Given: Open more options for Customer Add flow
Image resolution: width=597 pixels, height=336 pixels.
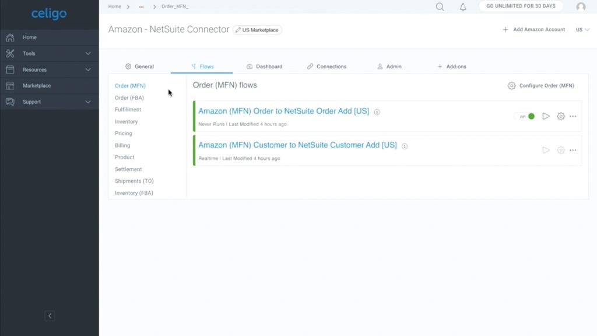Looking at the screenshot, I should 573,150.
